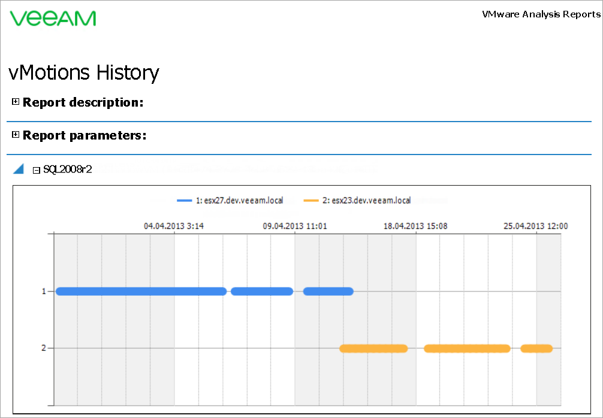Click the "2" row label on chart axis
The image size is (603, 418).
pos(43,348)
